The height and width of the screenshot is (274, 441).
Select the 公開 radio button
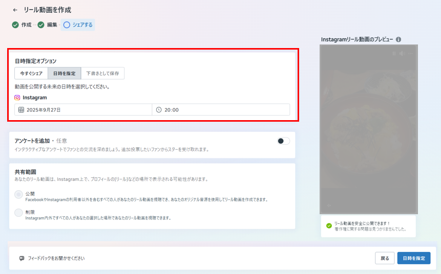19,194
